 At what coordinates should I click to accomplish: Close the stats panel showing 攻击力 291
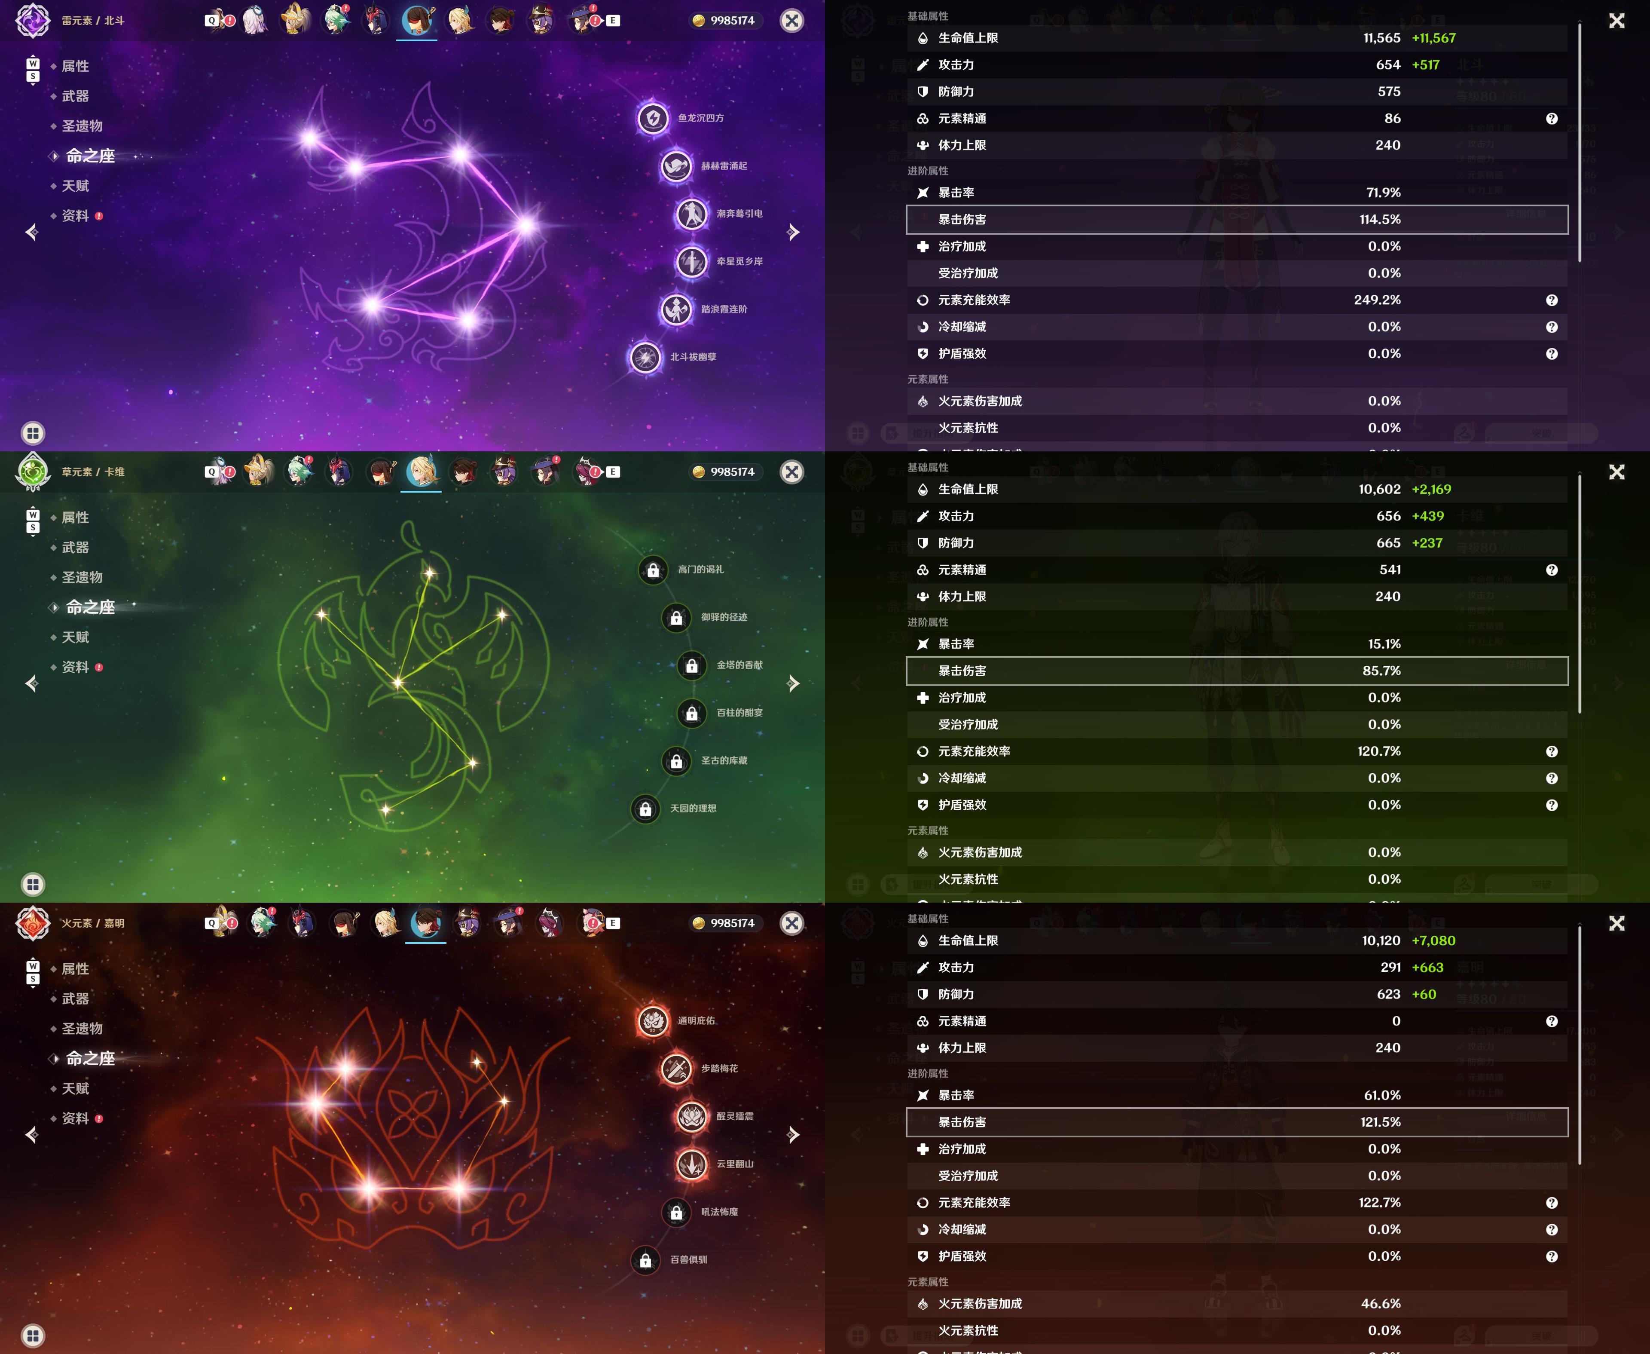point(1616,923)
